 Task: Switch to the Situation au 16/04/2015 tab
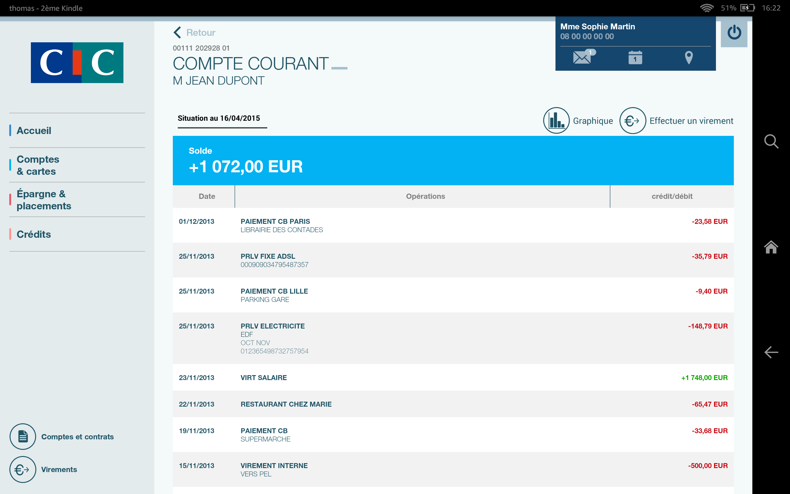pyautogui.click(x=218, y=118)
